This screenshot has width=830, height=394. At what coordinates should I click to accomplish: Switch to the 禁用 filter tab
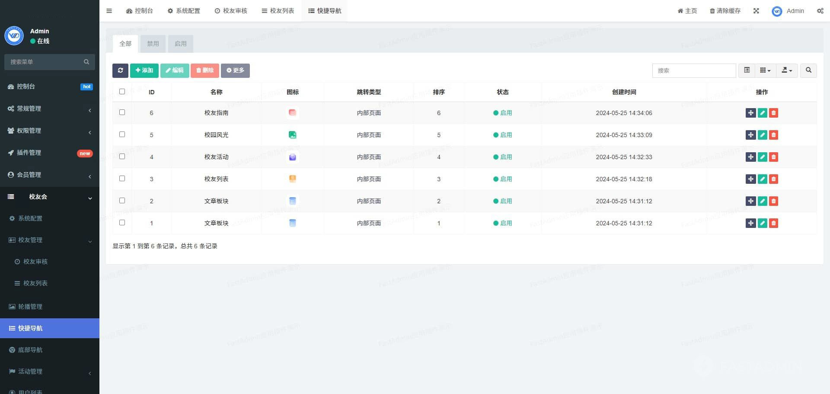pos(153,44)
